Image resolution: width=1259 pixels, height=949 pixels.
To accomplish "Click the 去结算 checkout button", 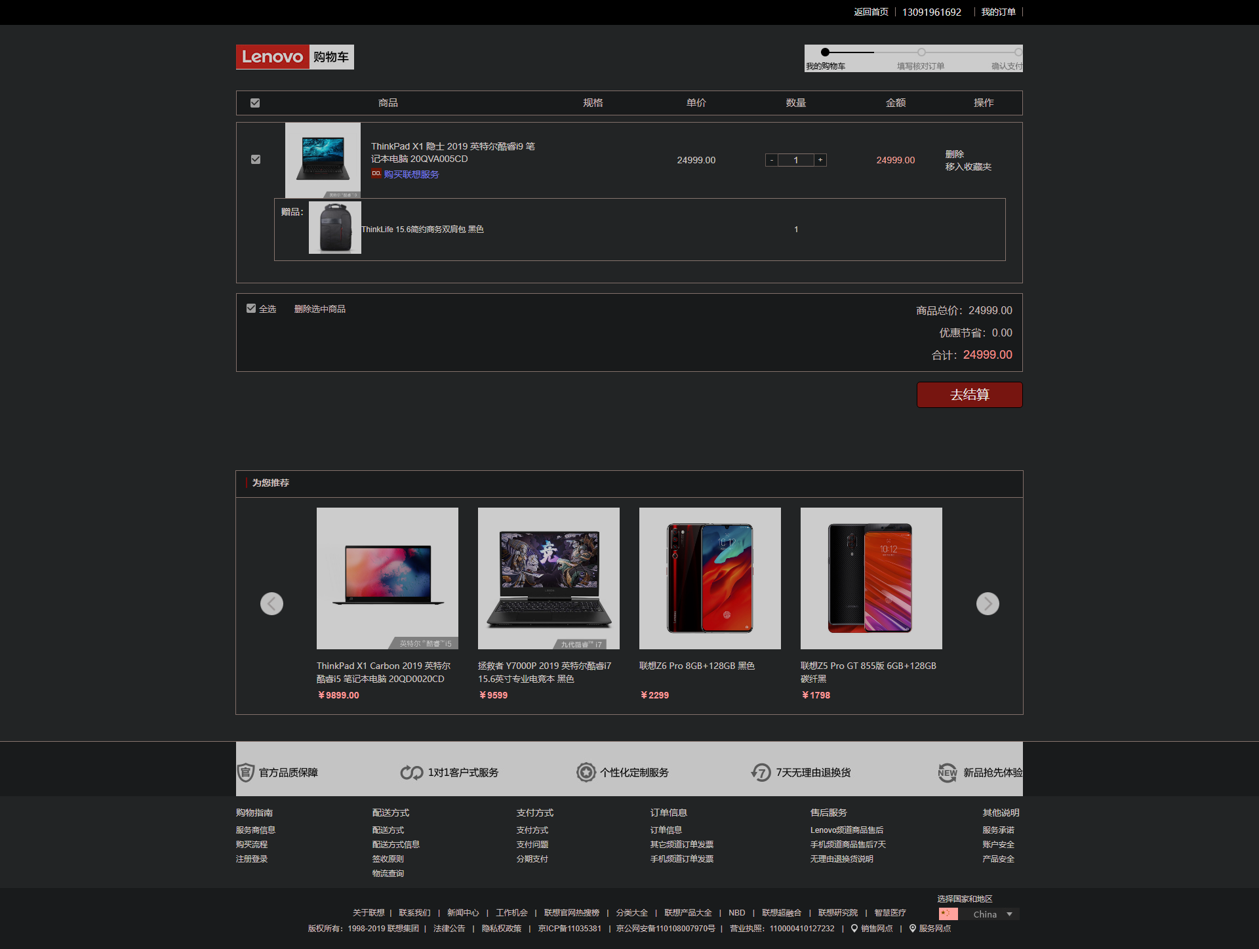I will [969, 395].
